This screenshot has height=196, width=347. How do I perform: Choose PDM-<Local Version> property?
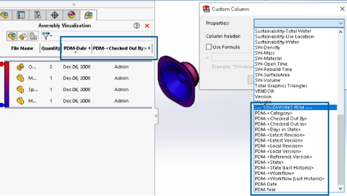coord(278,151)
